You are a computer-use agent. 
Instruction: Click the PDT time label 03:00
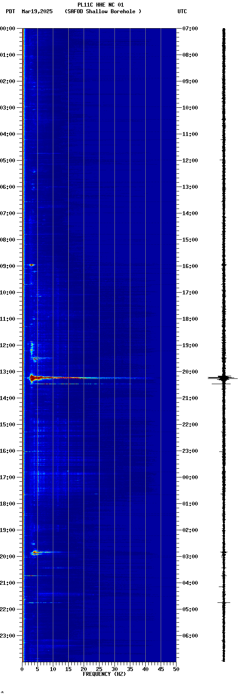pos(7,108)
